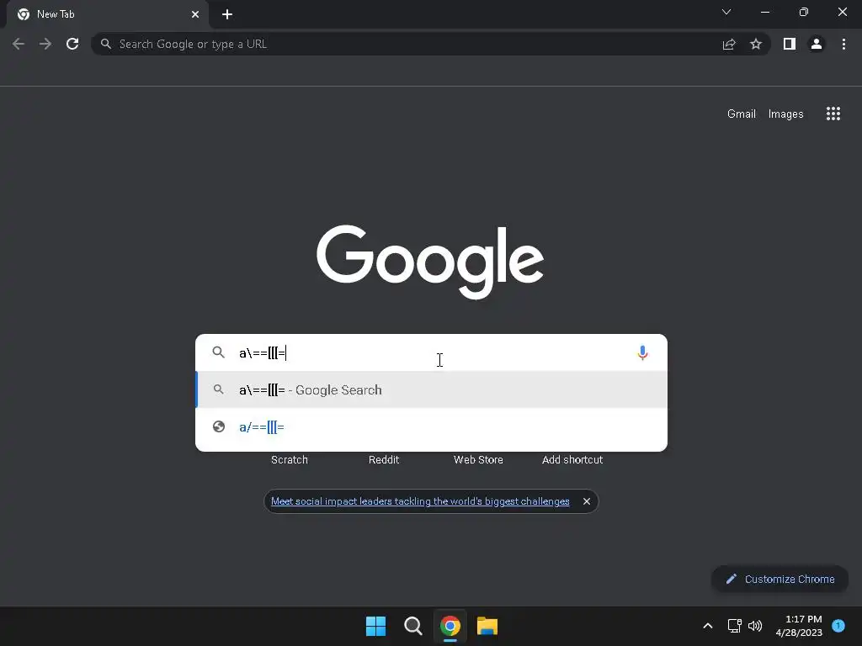This screenshot has width=862, height=646.
Task: Open the Scratch shortcut
Action: coord(290,460)
